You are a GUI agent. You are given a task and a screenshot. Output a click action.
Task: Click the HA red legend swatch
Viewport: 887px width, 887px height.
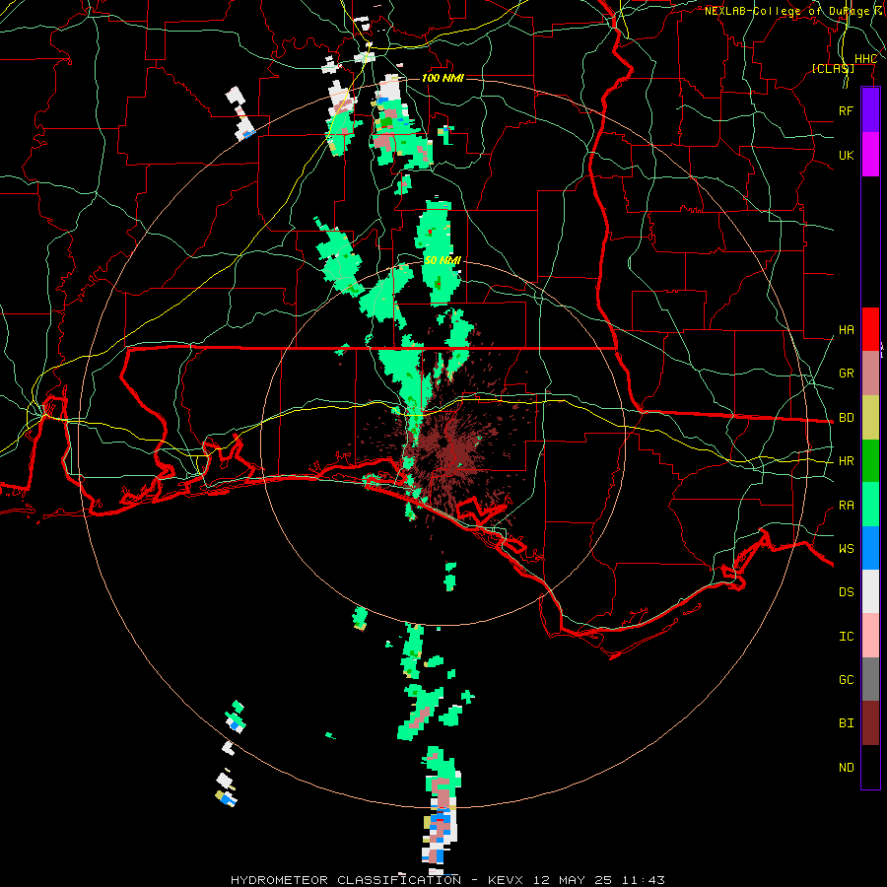pyautogui.click(x=870, y=329)
